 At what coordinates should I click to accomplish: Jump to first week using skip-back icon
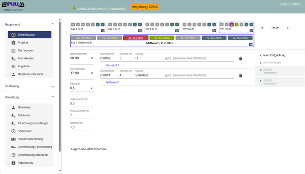click(x=262, y=28)
